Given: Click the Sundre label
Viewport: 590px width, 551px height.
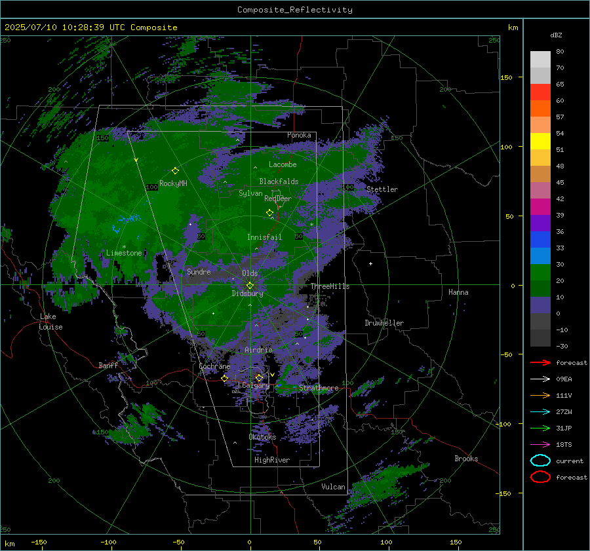Looking at the screenshot, I should coord(199,271).
